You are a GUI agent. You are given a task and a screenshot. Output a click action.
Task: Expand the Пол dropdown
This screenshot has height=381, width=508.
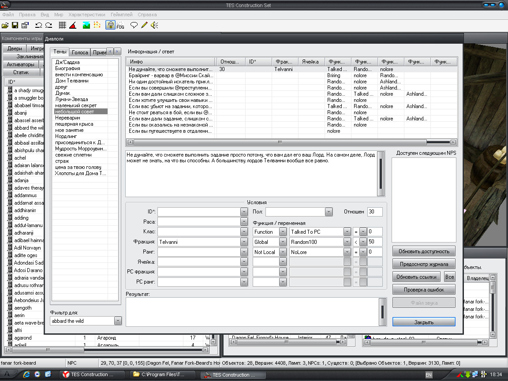click(x=328, y=212)
